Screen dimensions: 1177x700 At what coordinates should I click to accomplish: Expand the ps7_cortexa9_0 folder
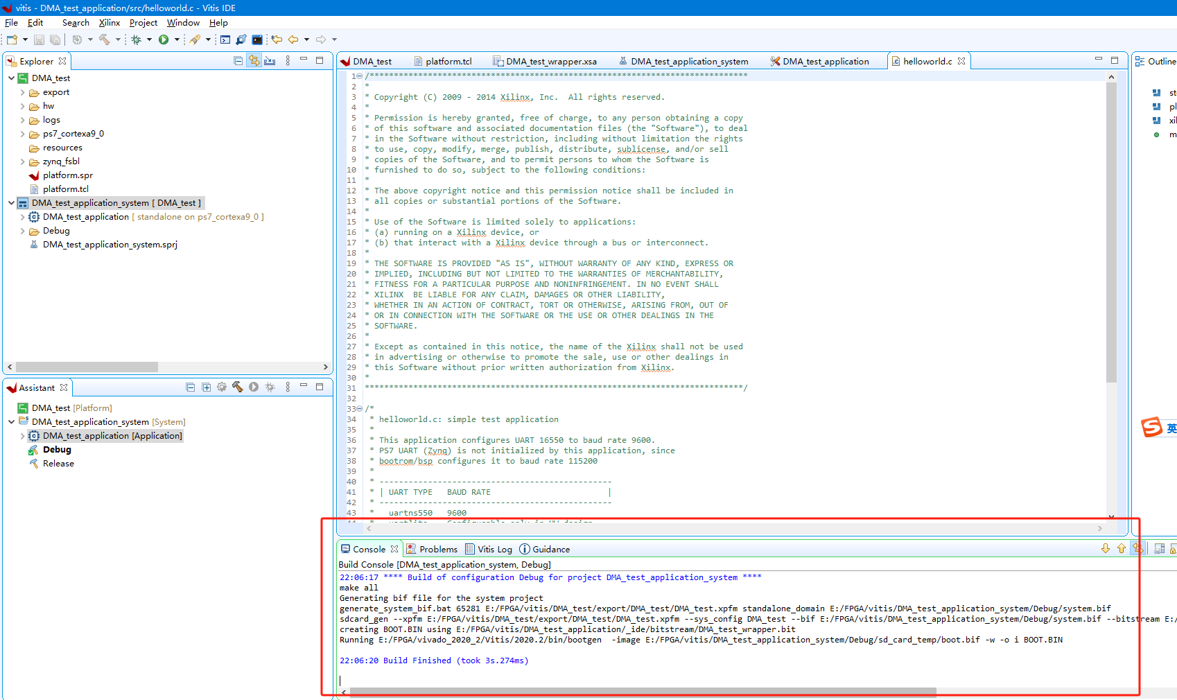click(x=22, y=134)
